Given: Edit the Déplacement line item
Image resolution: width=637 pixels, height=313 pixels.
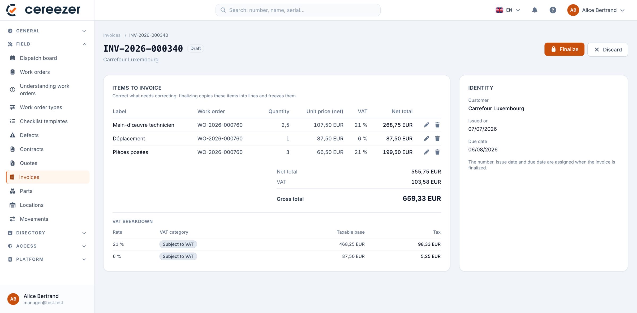Looking at the screenshot, I should coord(426,138).
